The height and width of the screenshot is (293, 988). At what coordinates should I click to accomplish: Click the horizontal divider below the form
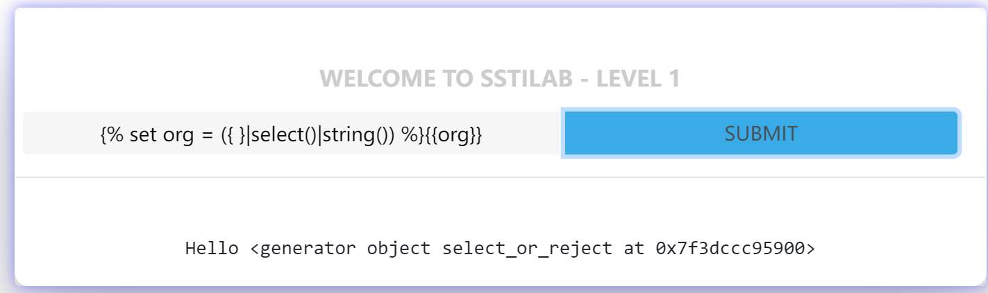[500, 177]
